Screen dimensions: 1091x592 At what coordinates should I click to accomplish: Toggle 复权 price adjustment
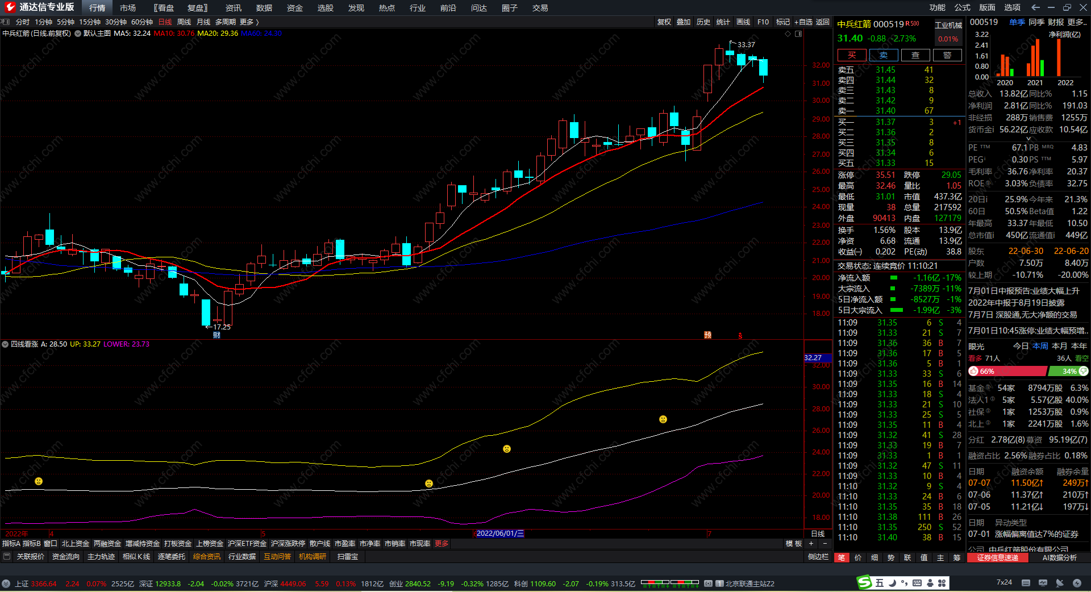664,22
